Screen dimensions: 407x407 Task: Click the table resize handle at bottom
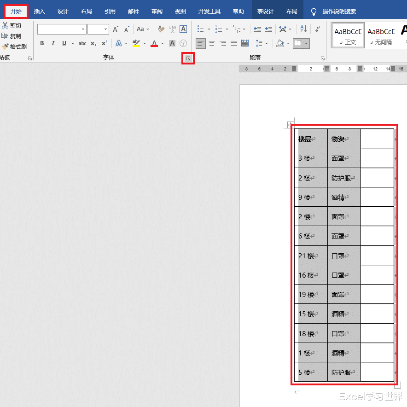click(x=397, y=385)
